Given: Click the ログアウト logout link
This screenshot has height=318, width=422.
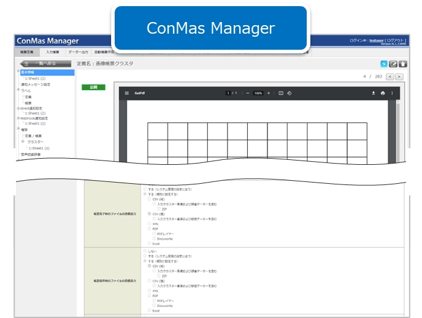Looking at the screenshot, I should tap(395, 40).
